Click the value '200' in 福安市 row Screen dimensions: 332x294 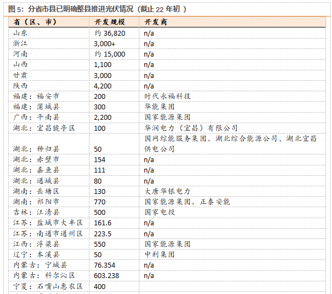(100, 97)
